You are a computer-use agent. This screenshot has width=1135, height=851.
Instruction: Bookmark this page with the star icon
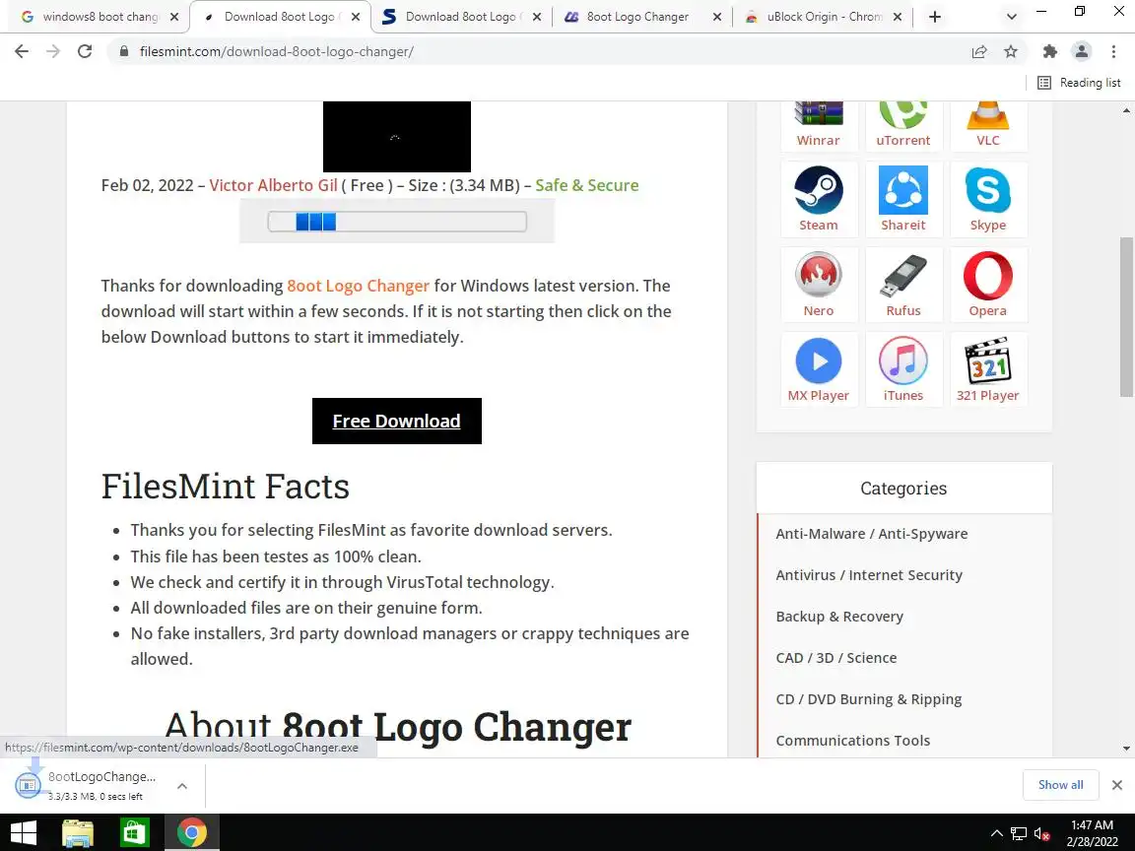[1011, 51]
